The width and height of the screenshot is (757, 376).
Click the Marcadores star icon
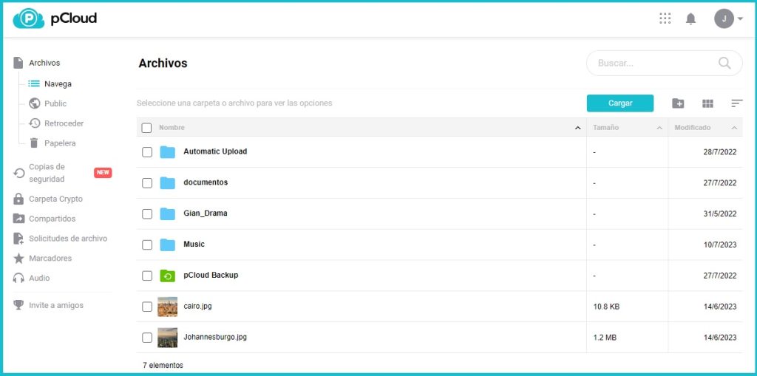(x=18, y=259)
